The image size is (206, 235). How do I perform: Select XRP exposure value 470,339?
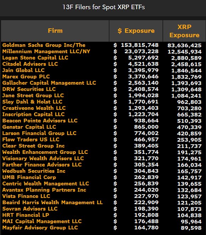click(189, 127)
